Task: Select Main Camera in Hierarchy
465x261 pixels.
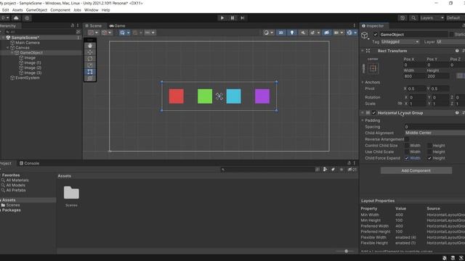Action: tap(28, 43)
